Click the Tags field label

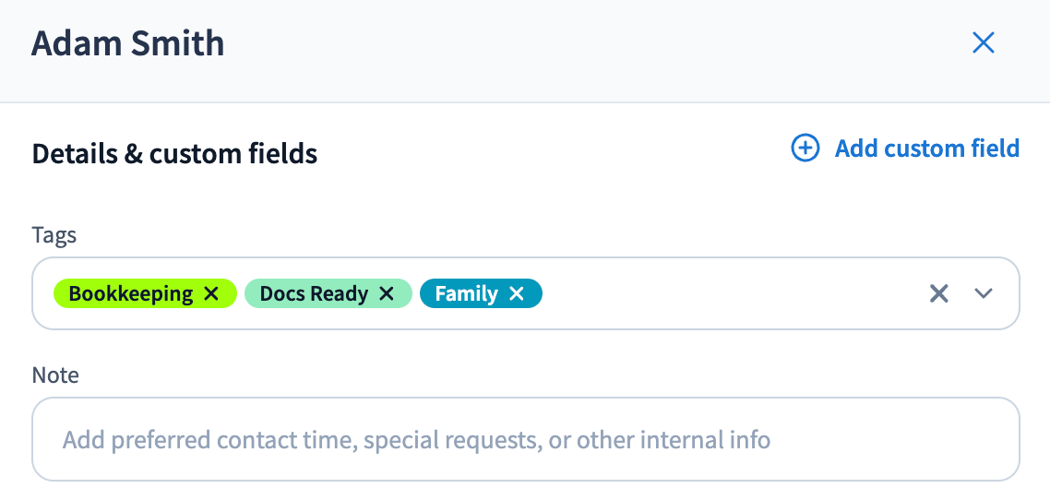(x=54, y=235)
